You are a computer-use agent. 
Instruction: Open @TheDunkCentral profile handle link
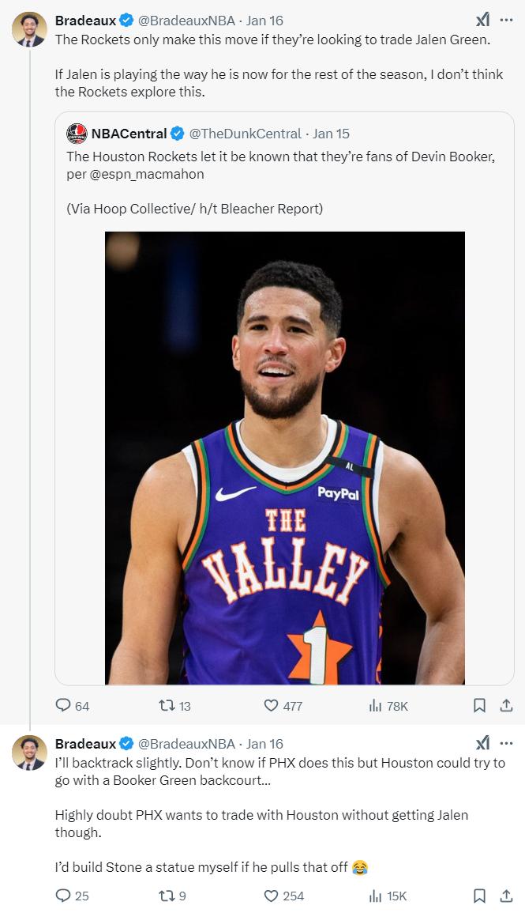[246, 134]
